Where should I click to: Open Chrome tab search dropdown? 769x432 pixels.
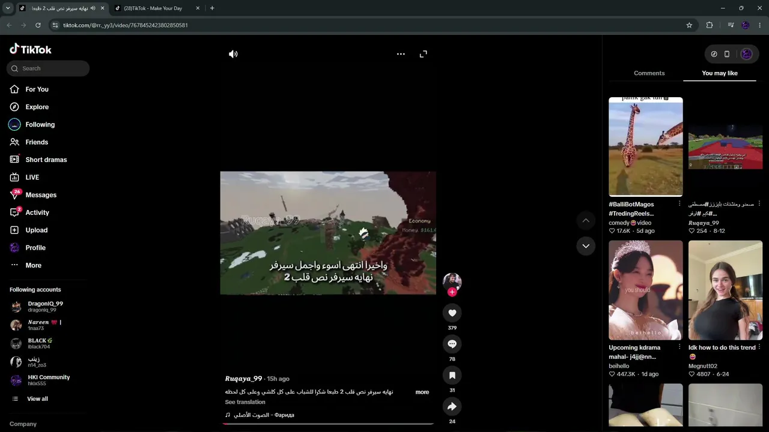click(x=8, y=8)
